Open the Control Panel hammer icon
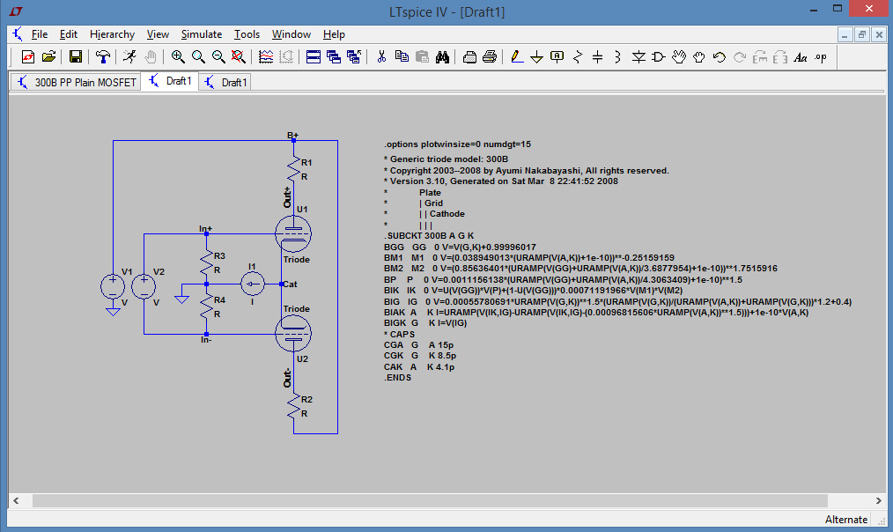Viewport: 893px width, 532px height. (103, 57)
